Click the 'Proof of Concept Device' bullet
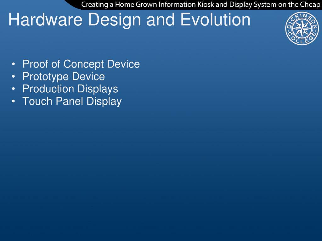This screenshot has width=322, height=241. click(81, 64)
